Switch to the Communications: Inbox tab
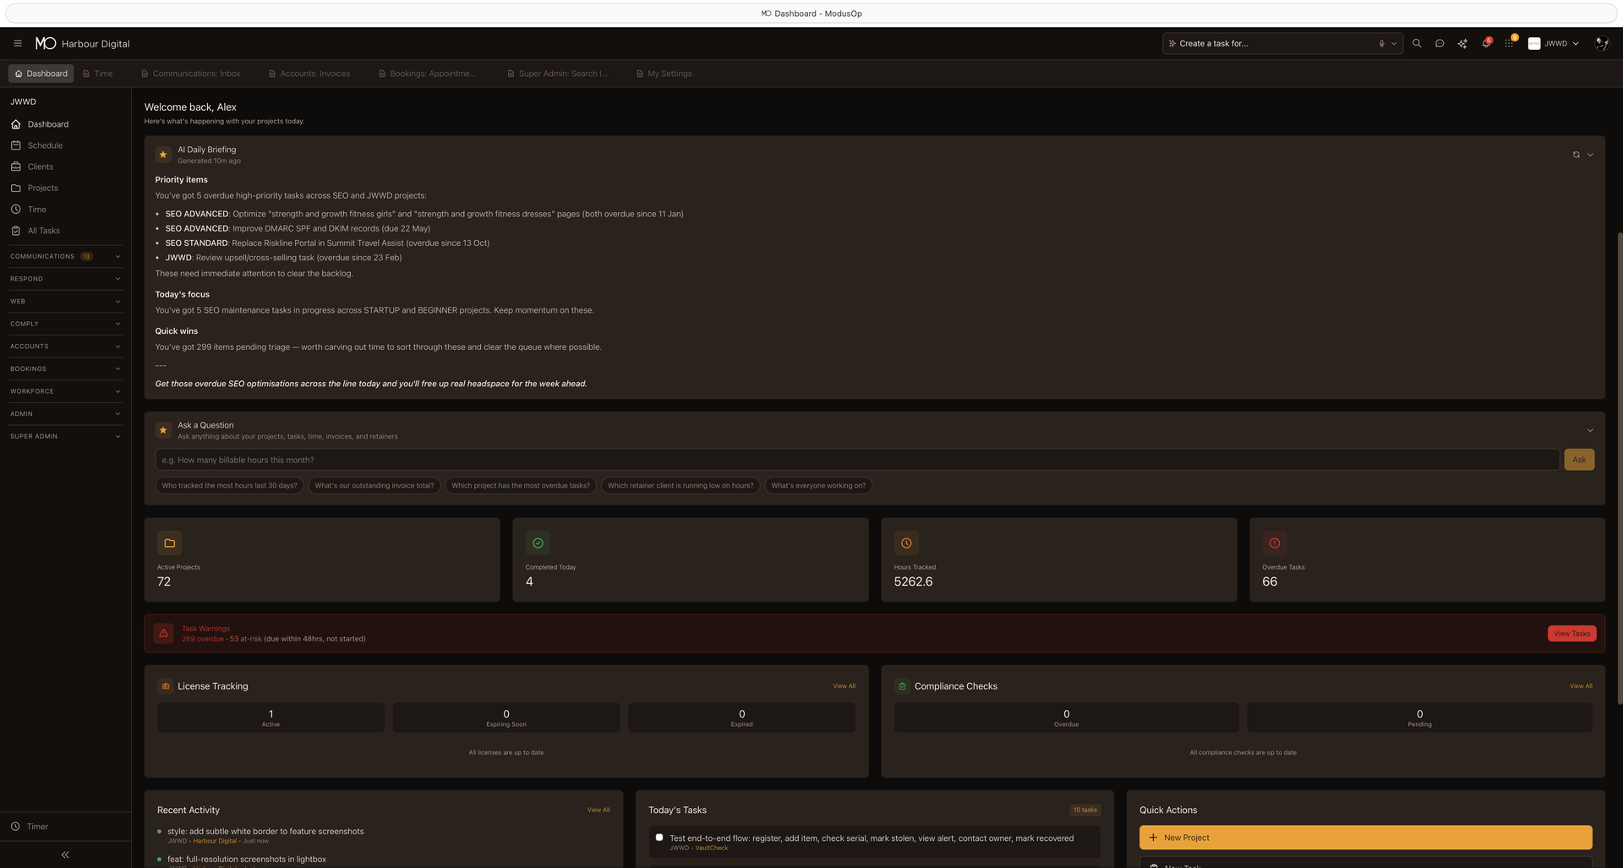Viewport: 1623px width, 868px height. tap(195, 74)
